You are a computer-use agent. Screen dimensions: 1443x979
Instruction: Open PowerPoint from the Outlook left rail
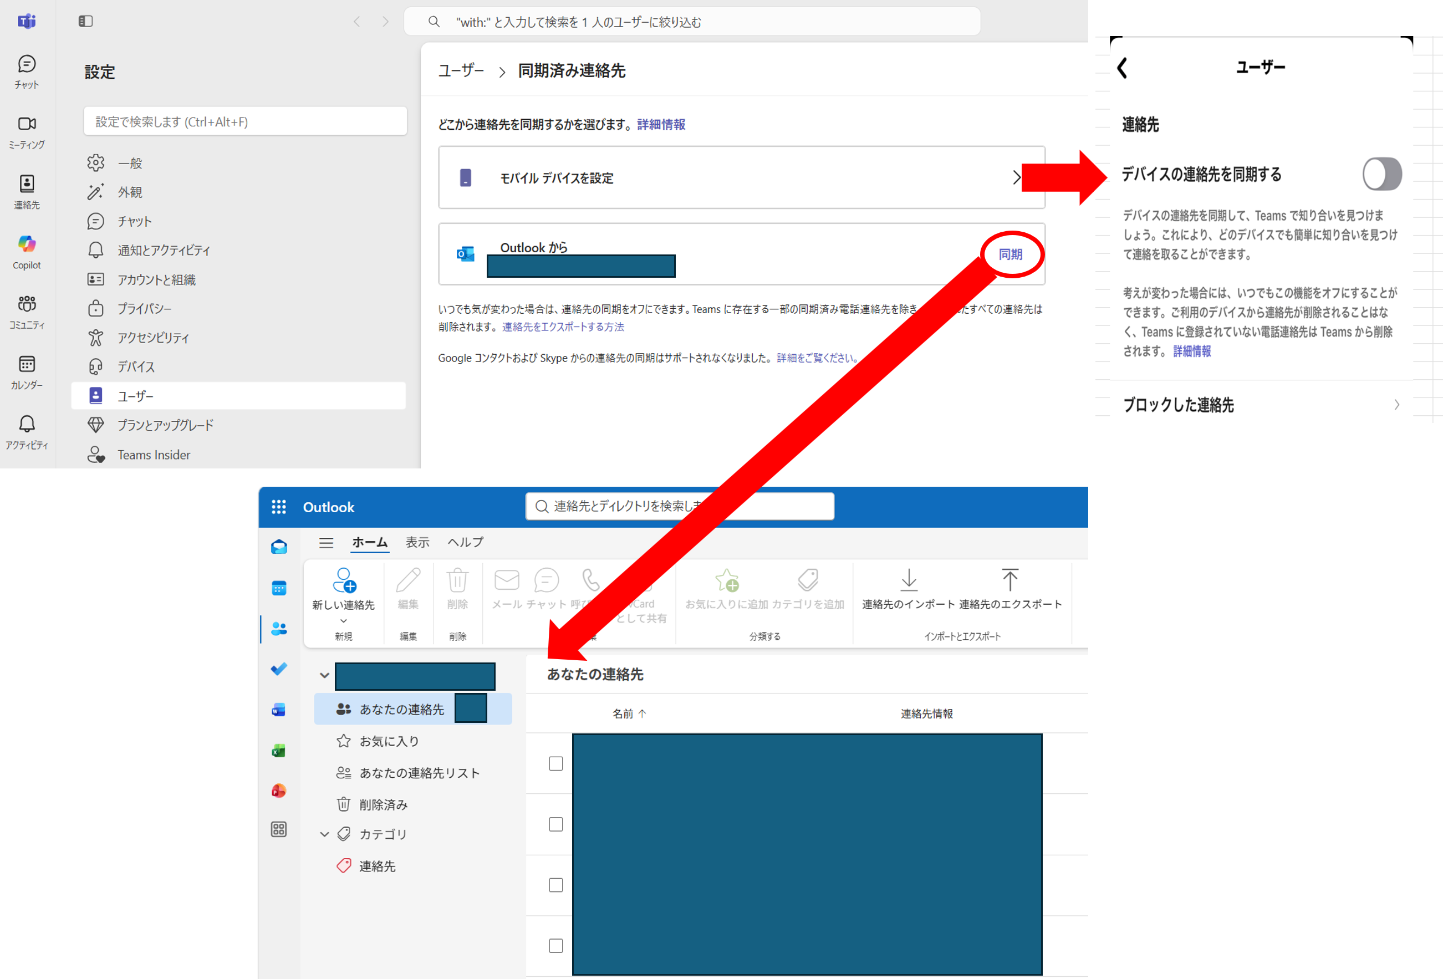(x=279, y=791)
